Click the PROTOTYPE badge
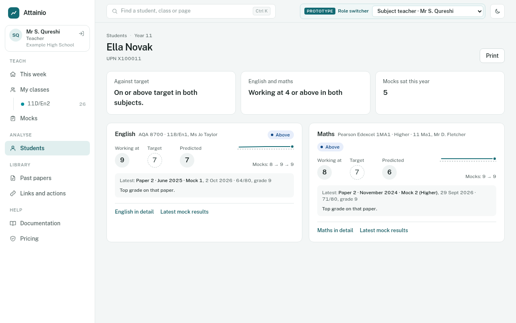This screenshot has width=516, height=323. pos(320,11)
